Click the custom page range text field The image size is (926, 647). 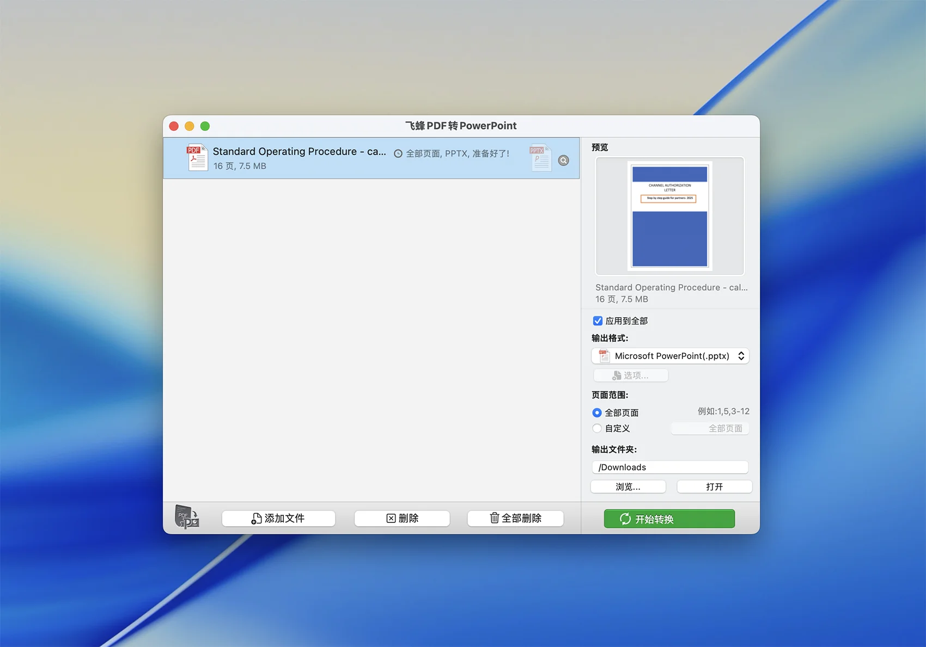point(710,429)
